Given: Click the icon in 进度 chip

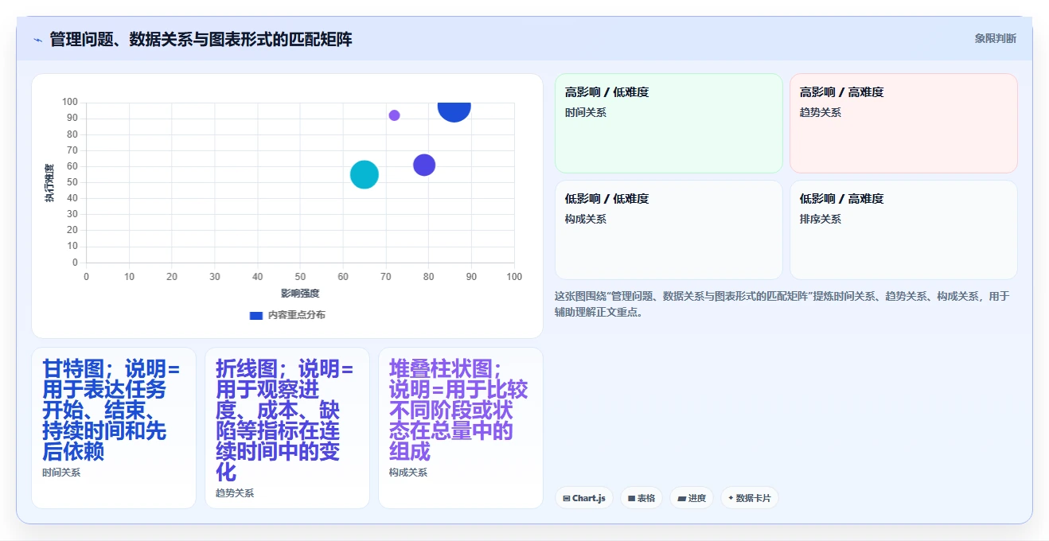Looking at the screenshot, I should (682, 499).
